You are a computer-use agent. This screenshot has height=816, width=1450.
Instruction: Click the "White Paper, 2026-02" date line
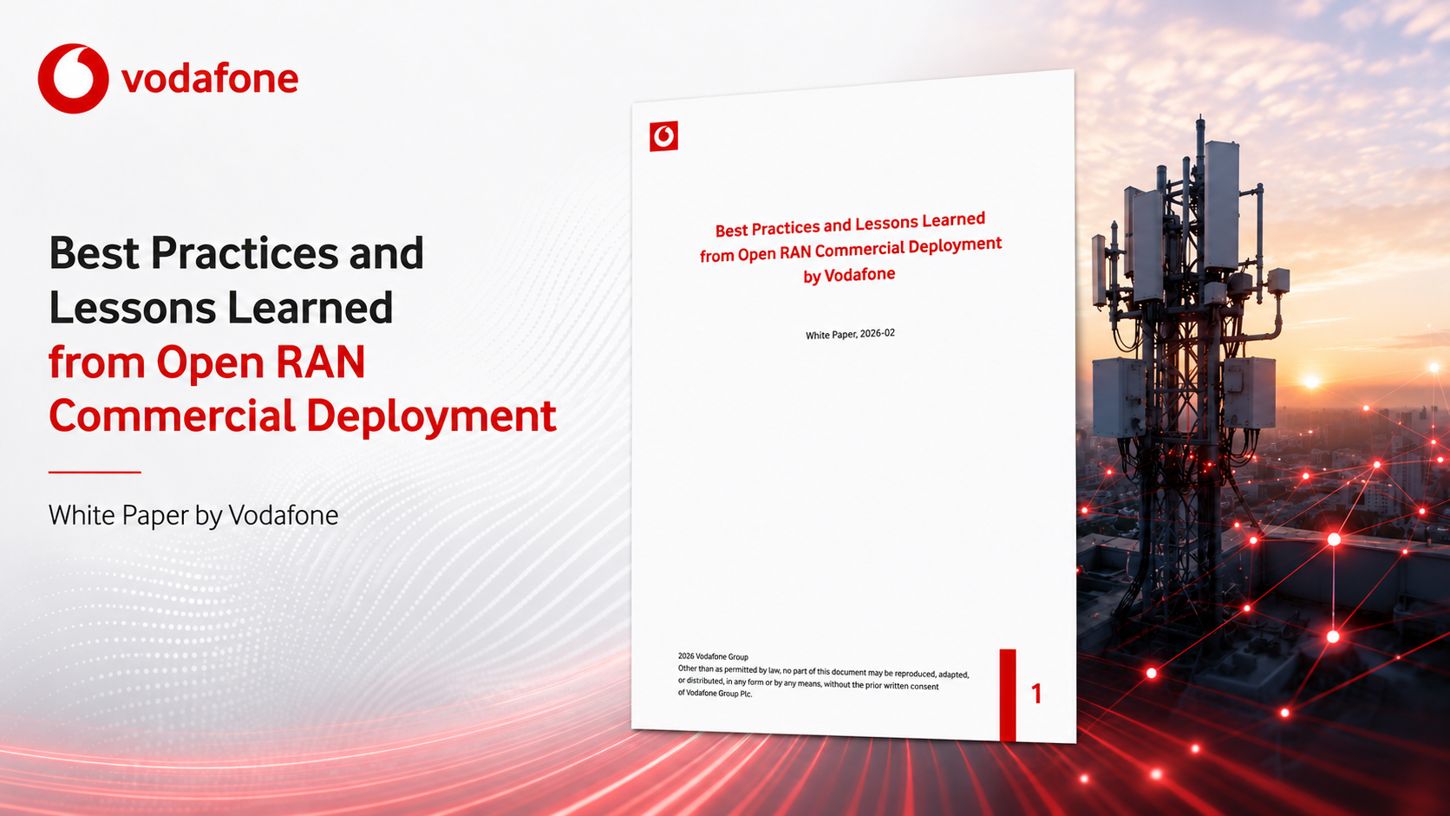pos(850,334)
